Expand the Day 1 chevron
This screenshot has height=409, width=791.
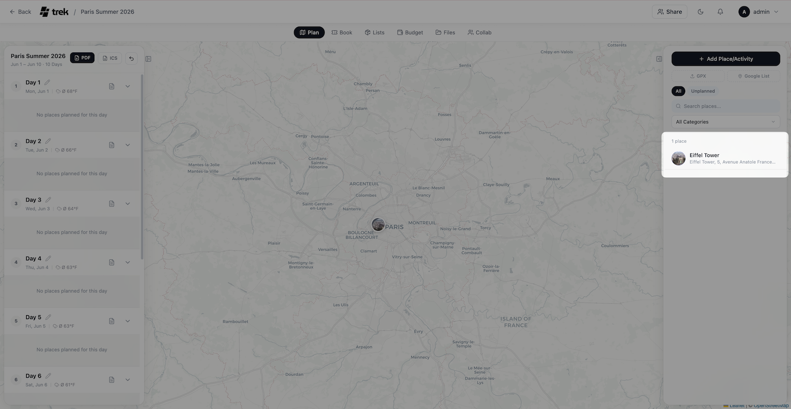(128, 86)
